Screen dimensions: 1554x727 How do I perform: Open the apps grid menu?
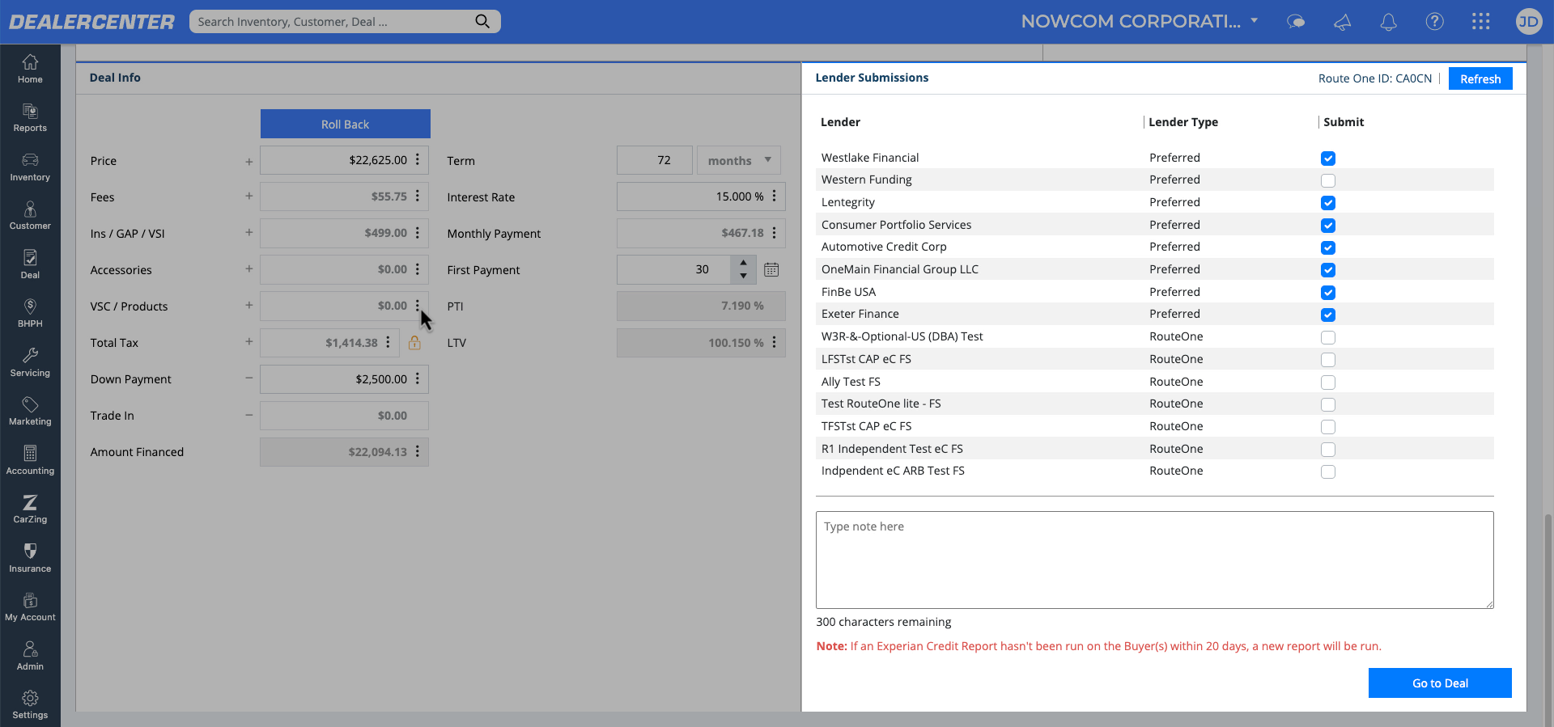pos(1480,22)
